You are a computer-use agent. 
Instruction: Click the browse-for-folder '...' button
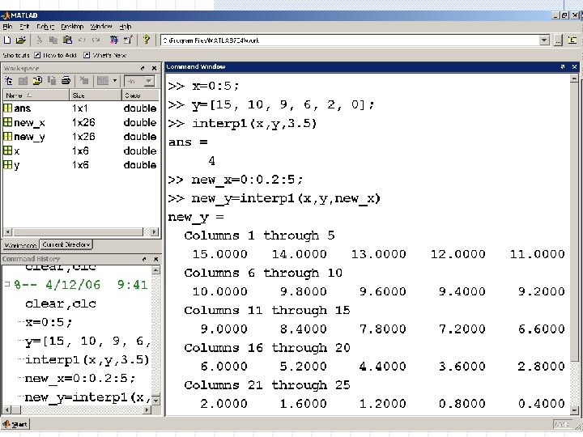point(558,40)
